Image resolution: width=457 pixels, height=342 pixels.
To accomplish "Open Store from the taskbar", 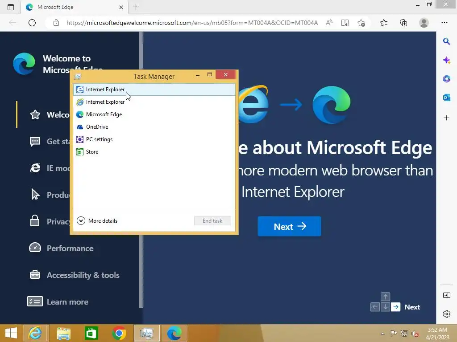I will 91,333.
